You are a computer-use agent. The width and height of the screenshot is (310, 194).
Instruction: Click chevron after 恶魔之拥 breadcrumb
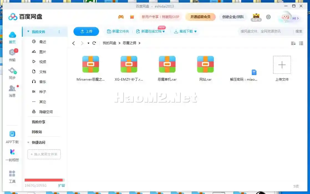tap(139, 43)
